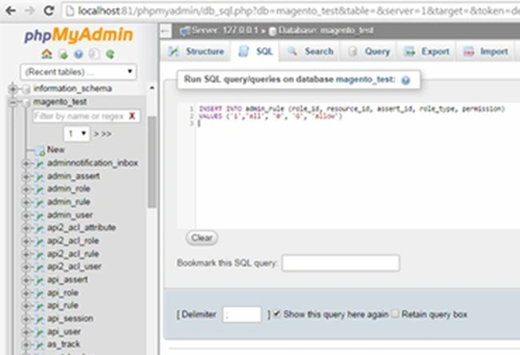
Task: Expand the information_schema database node
Action: pos(13,89)
